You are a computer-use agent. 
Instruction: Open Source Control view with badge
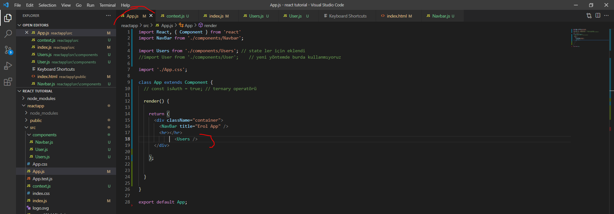click(x=8, y=50)
